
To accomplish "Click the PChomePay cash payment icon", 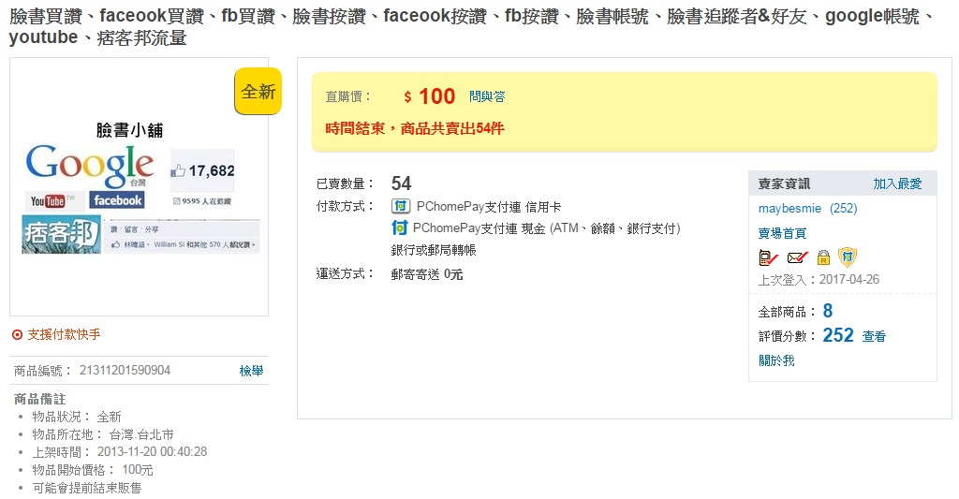I will tap(400, 227).
